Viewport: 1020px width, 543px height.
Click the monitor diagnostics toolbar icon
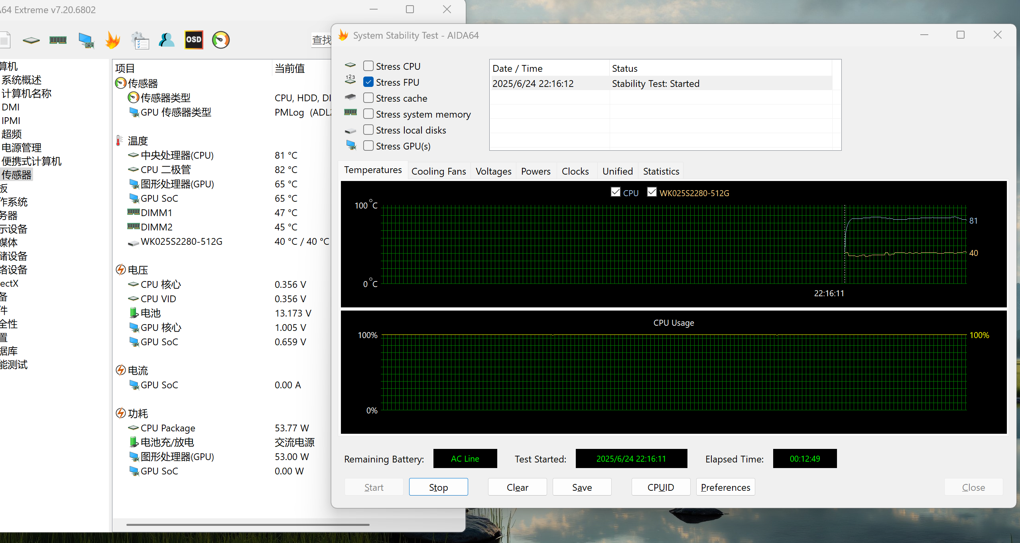[x=86, y=40]
